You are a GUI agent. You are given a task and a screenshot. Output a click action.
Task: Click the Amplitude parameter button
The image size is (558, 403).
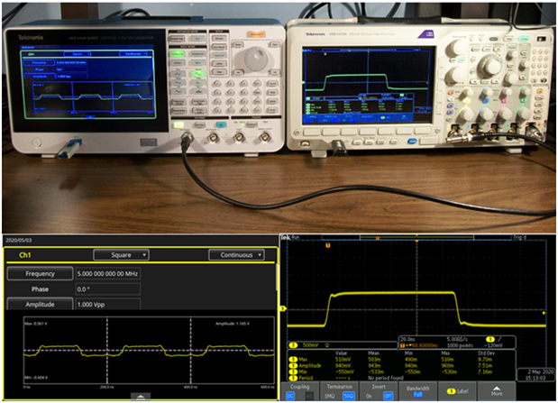(x=40, y=304)
